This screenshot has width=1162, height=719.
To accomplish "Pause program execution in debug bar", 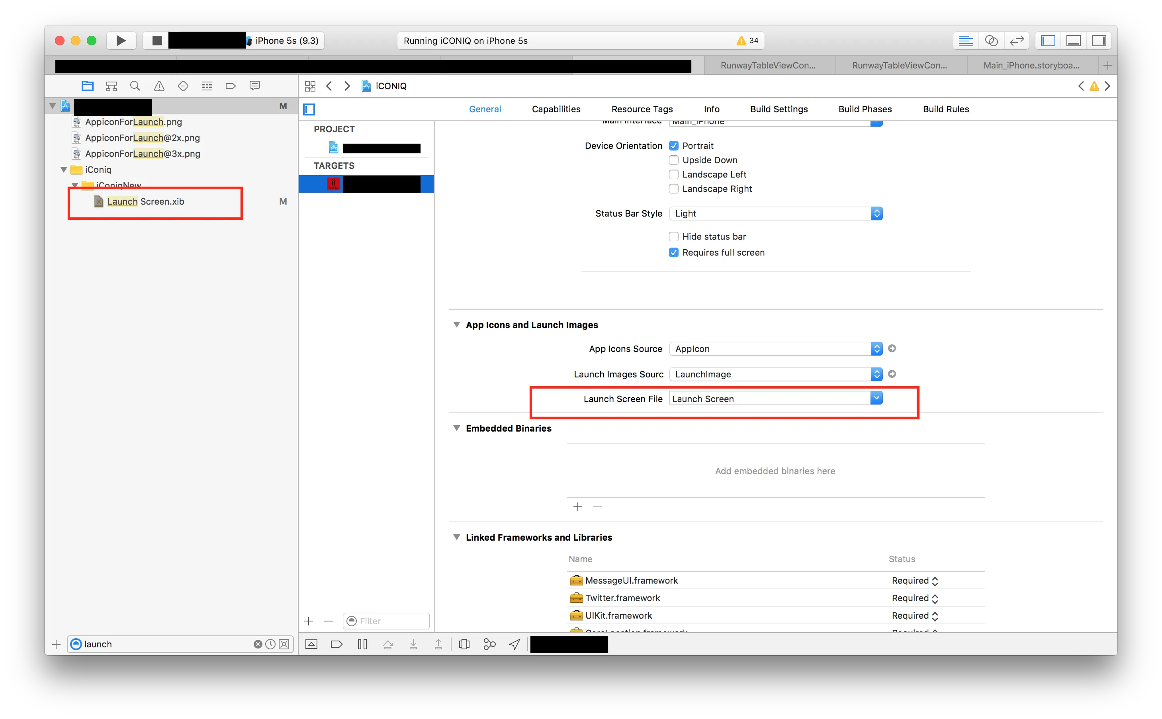I will coord(362,644).
